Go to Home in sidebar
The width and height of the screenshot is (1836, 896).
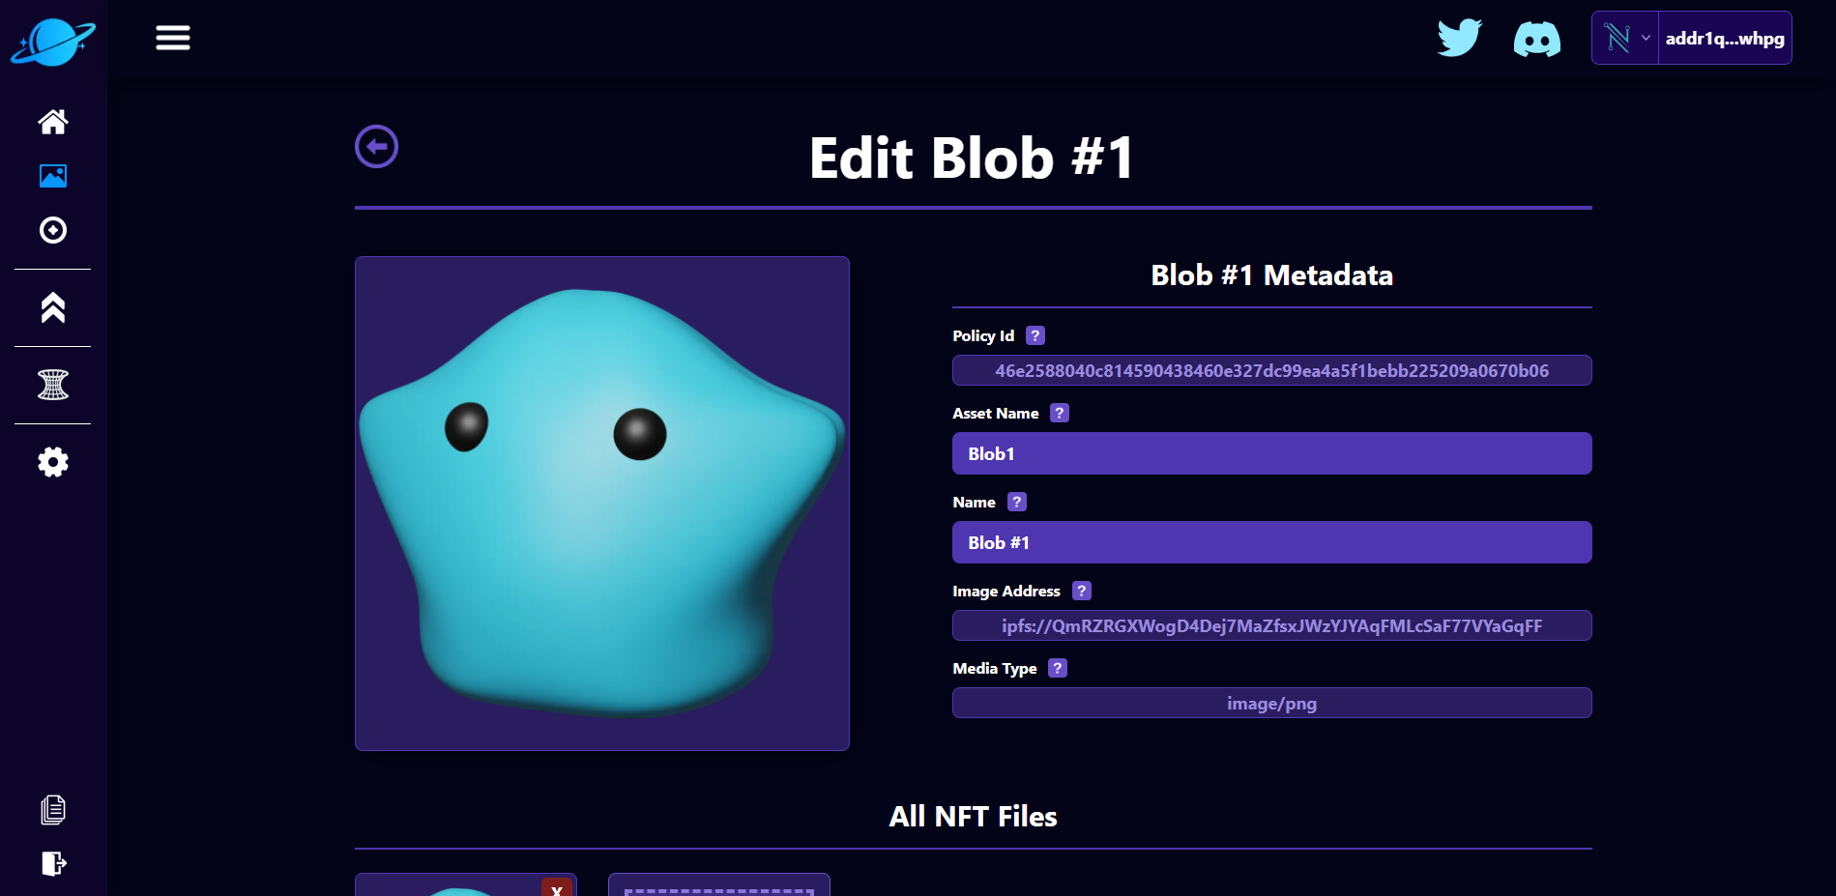53,122
